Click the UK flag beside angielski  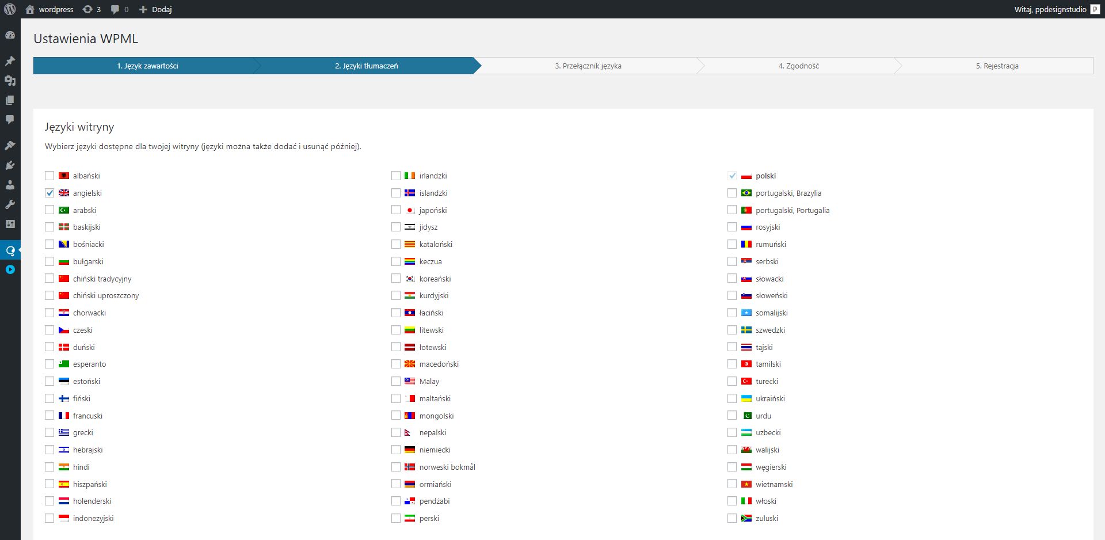(x=64, y=193)
